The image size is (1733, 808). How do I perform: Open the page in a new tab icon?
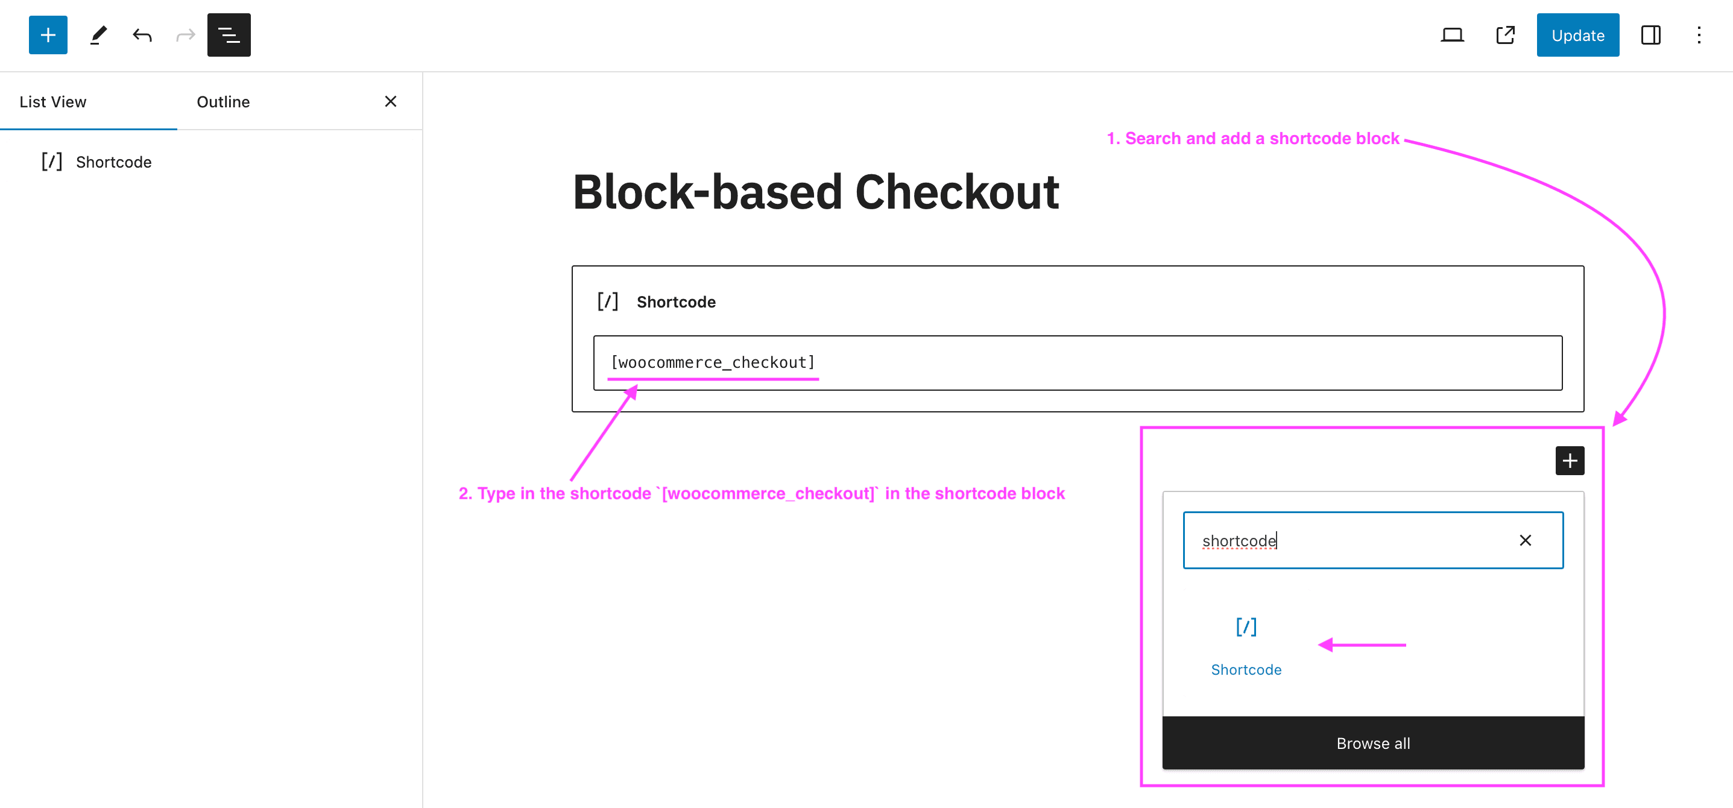click(x=1505, y=35)
